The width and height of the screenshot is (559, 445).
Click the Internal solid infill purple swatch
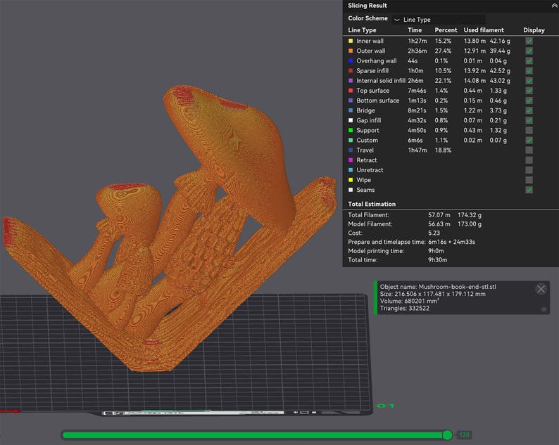351,81
